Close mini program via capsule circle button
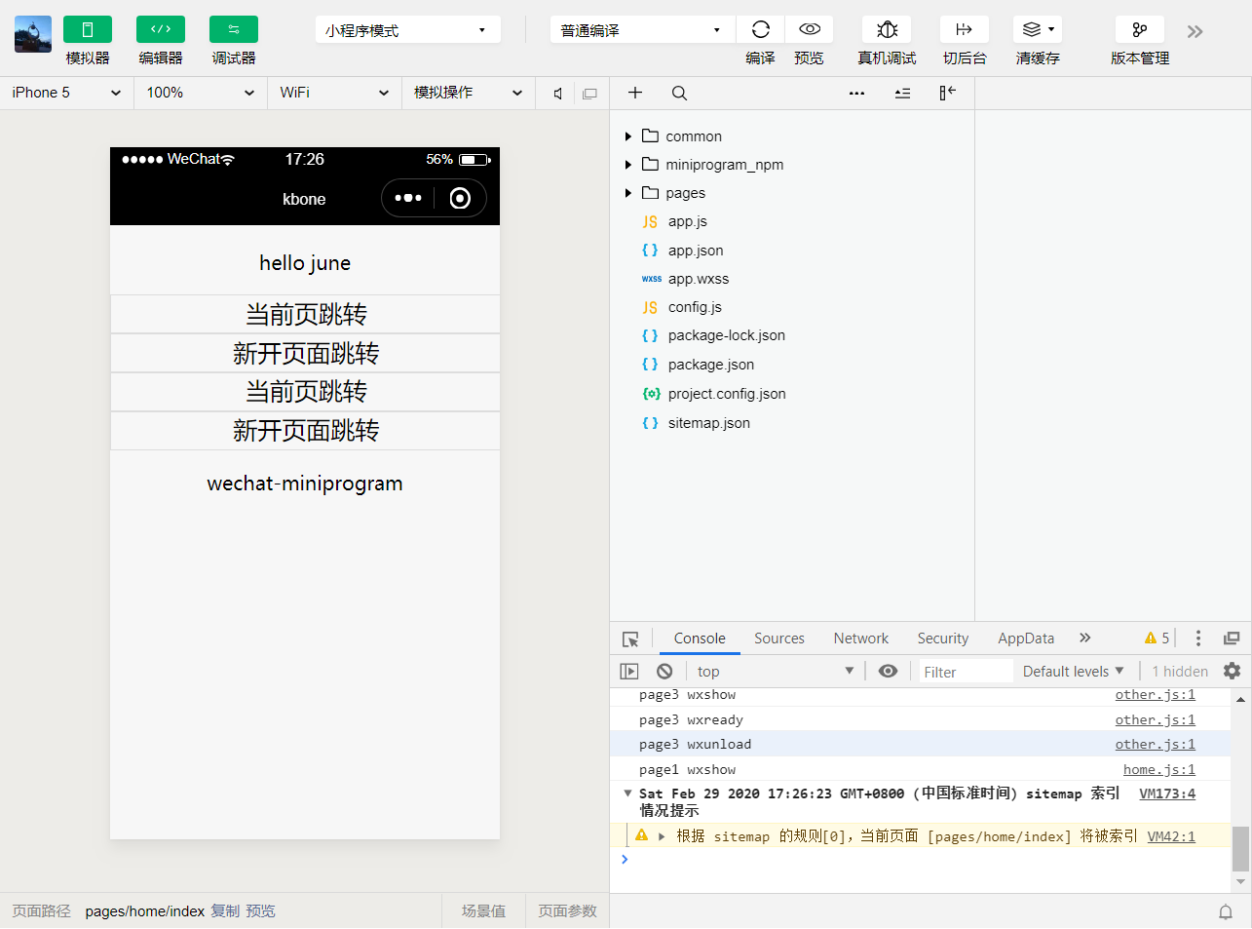Image resolution: width=1252 pixels, height=929 pixels. point(460,198)
